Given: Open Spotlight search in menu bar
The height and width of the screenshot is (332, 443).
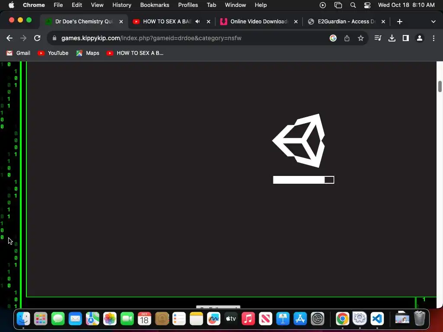Looking at the screenshot, I should coord(353,5).
